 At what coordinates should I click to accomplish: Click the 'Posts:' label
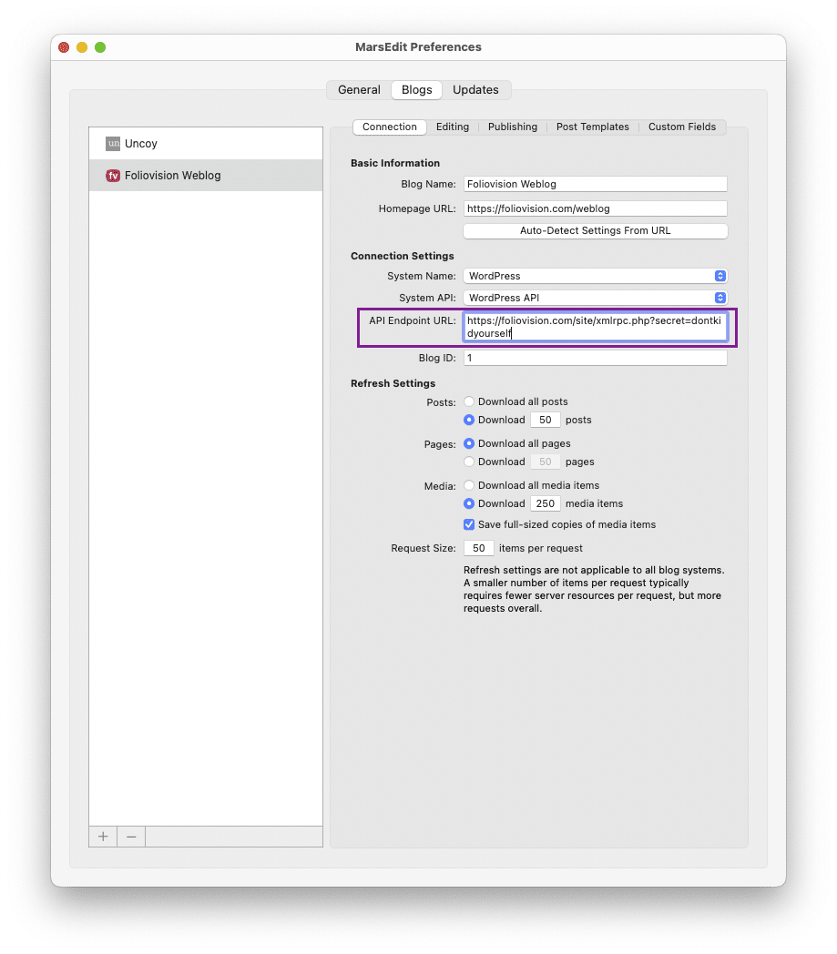[442, 402]
